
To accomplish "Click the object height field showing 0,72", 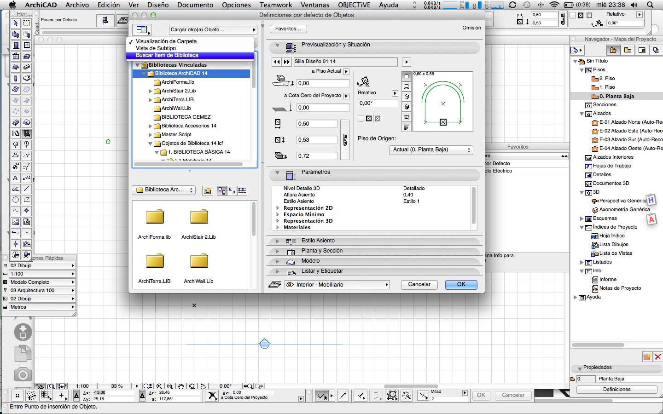I will coord(317,156).
